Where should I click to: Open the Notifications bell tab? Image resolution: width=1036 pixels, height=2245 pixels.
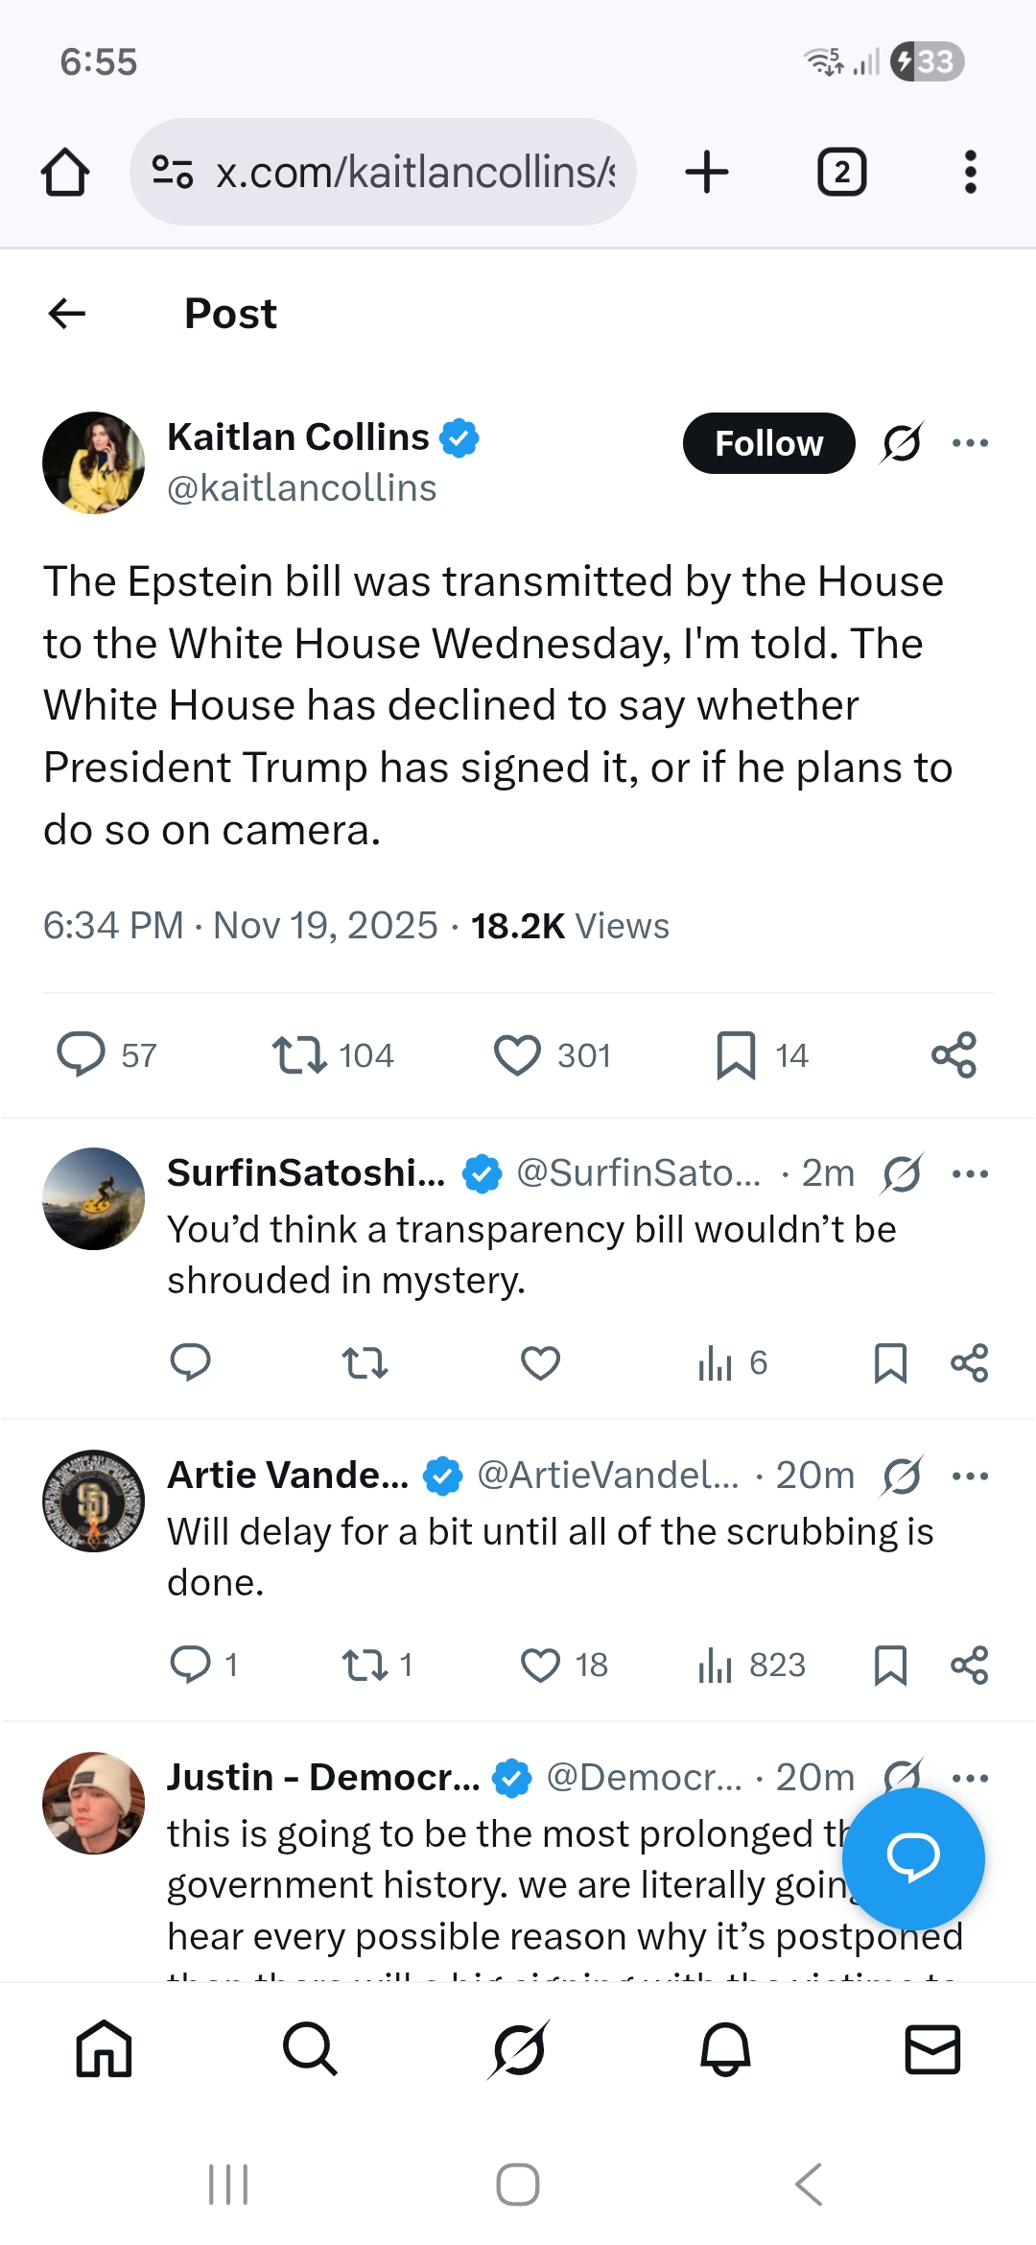coord(725,2049)
